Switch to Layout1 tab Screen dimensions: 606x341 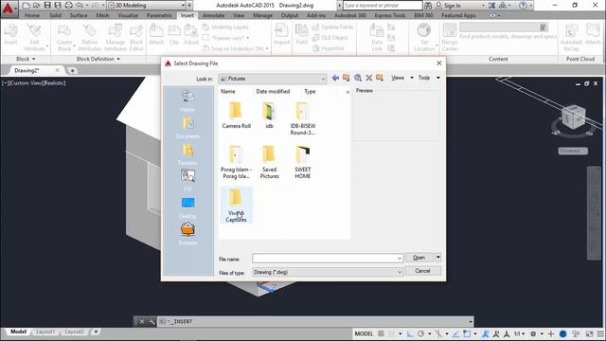click(x=45, y=332)
